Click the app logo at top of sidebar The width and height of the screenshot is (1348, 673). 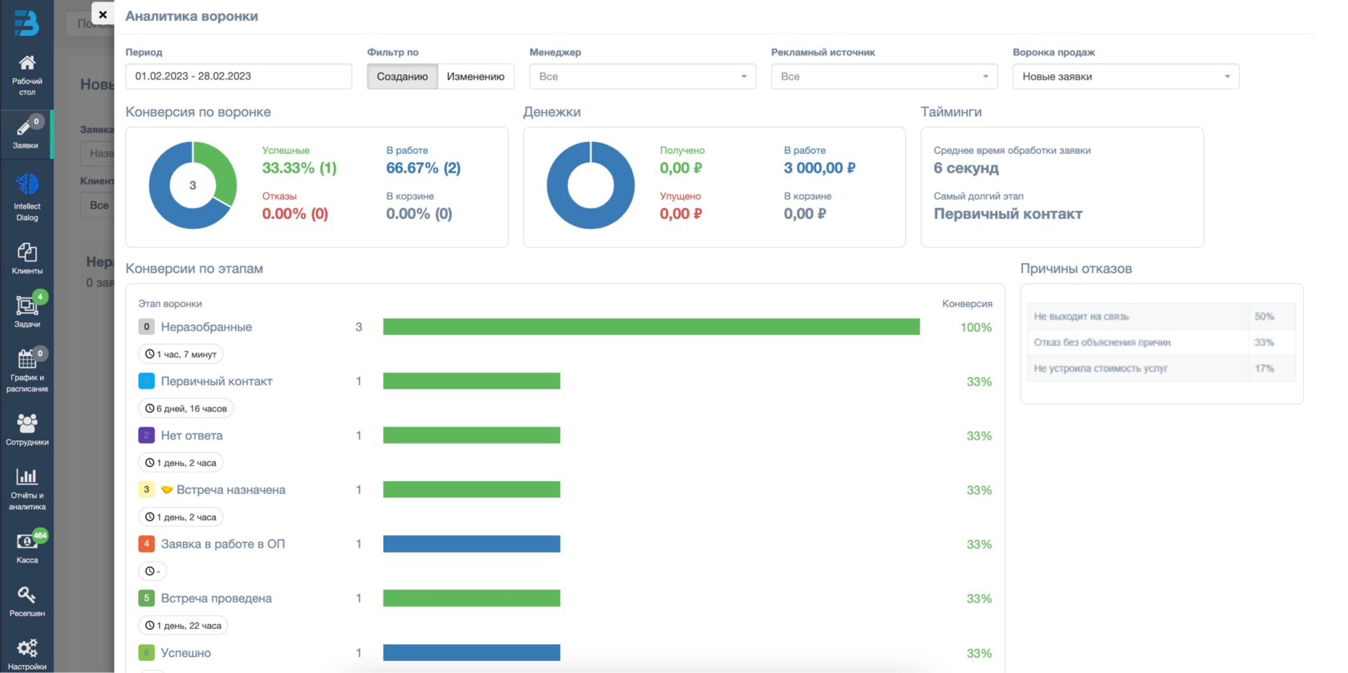[x=26, y=22]
